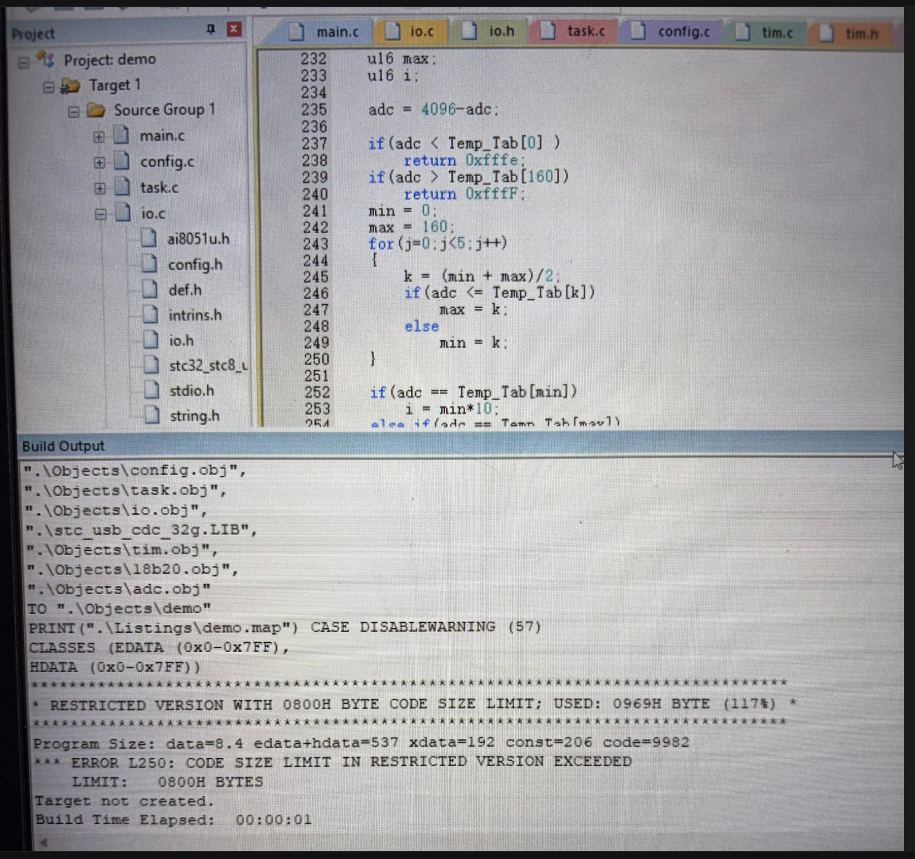This screenshot has width=915, height=859.
Task: Select io.h header in the project tree
Action: pyautogui.click(x=181, y=341)
